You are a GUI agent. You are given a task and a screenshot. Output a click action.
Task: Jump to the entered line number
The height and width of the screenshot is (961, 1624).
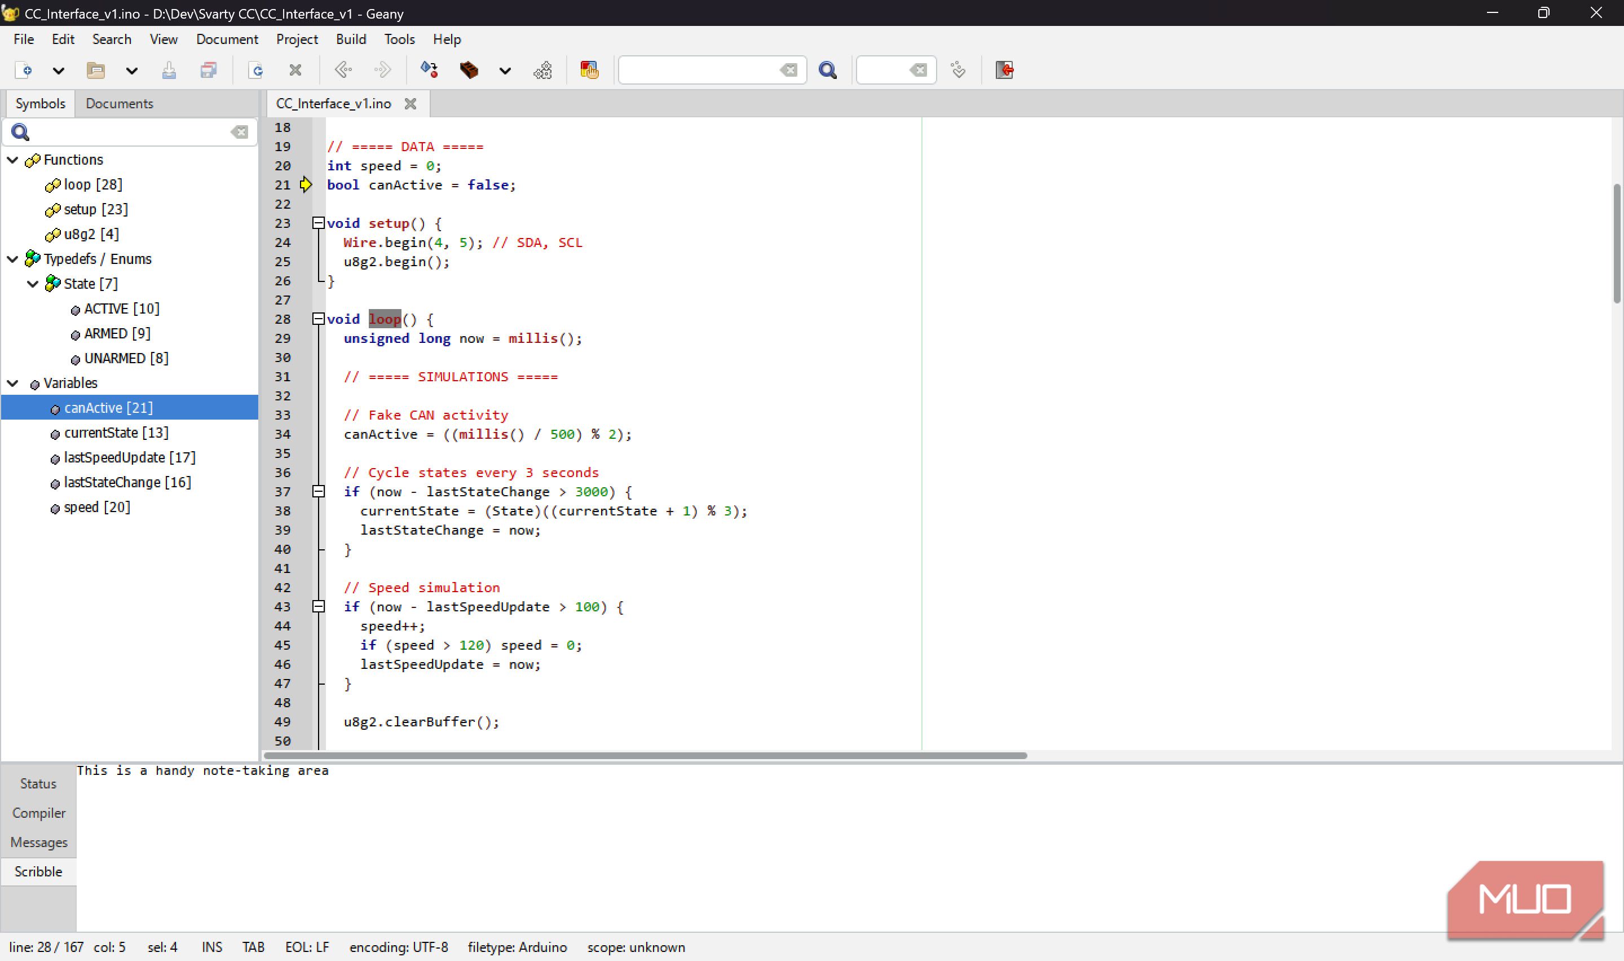click(958, 70)
